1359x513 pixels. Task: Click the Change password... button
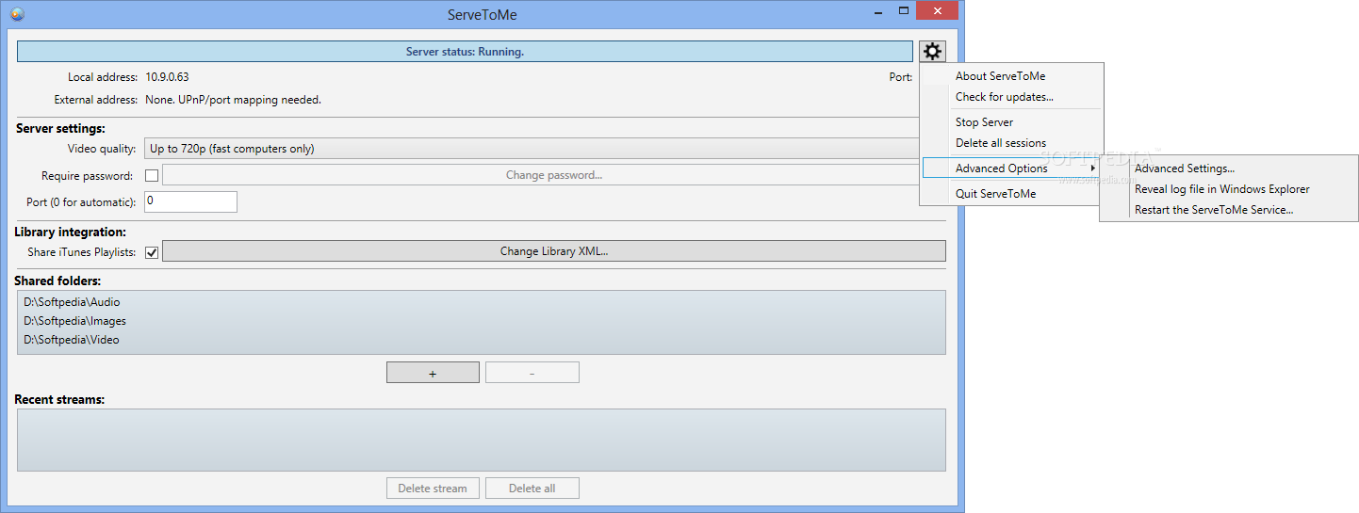[x=541, y=175]
